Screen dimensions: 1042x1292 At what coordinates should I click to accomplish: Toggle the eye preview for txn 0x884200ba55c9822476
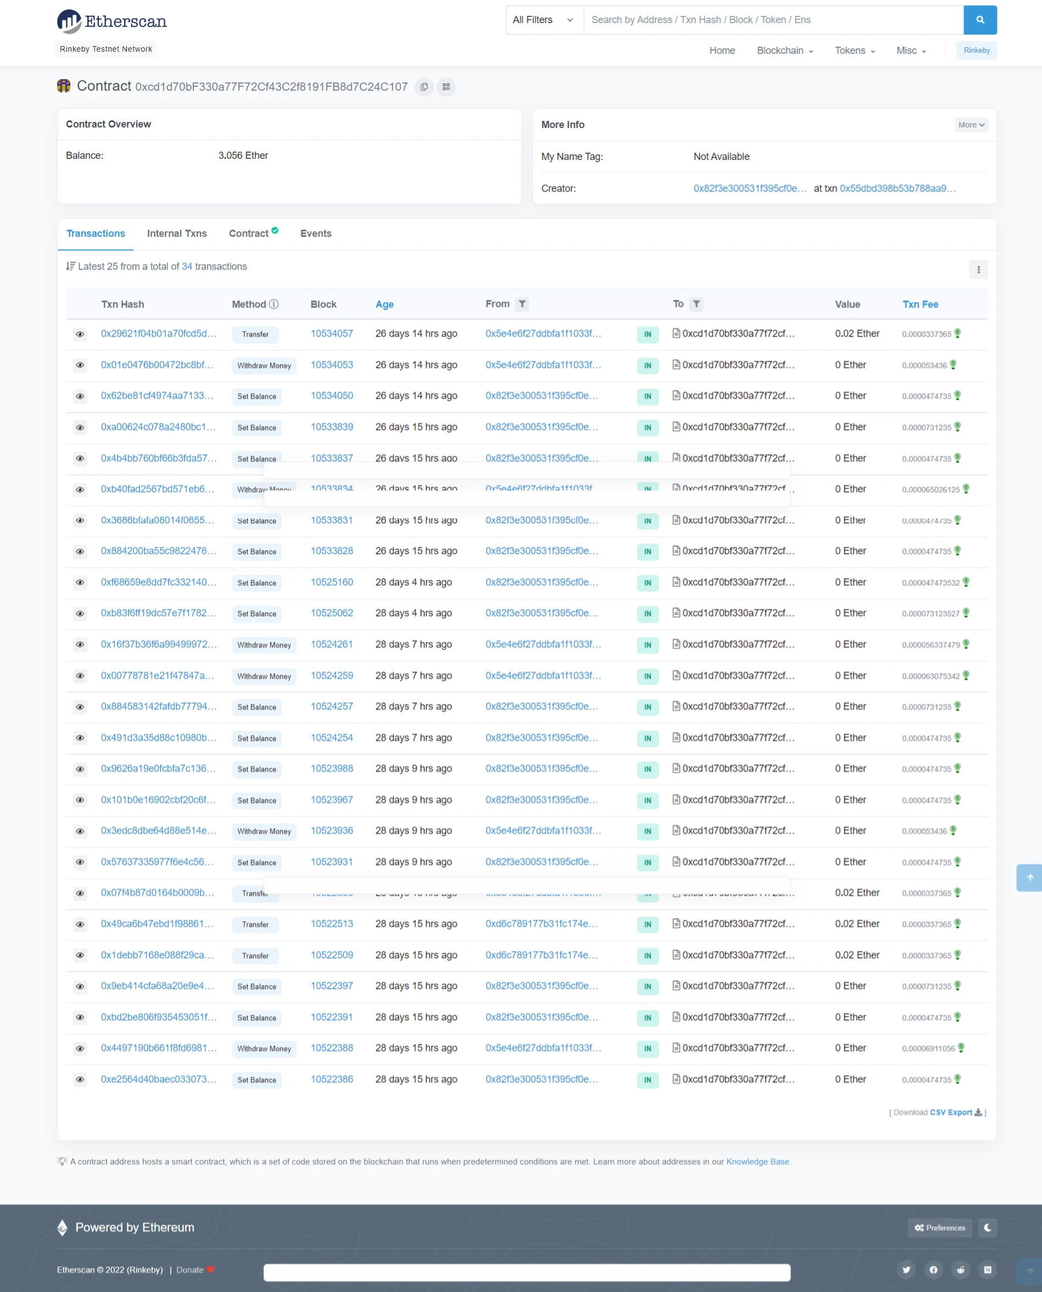tap(80, 552)
